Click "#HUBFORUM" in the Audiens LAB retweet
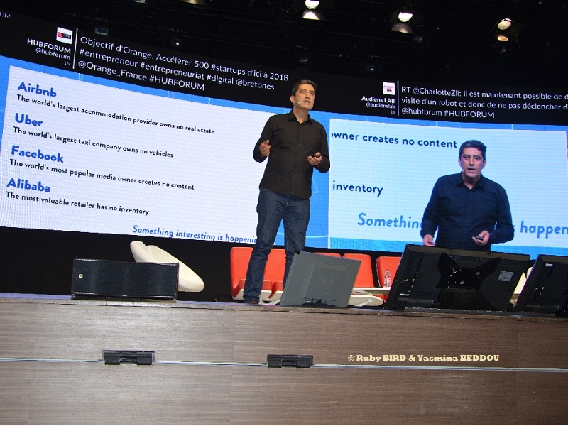This screenshot has width=568, height=426. coord(469,114)
